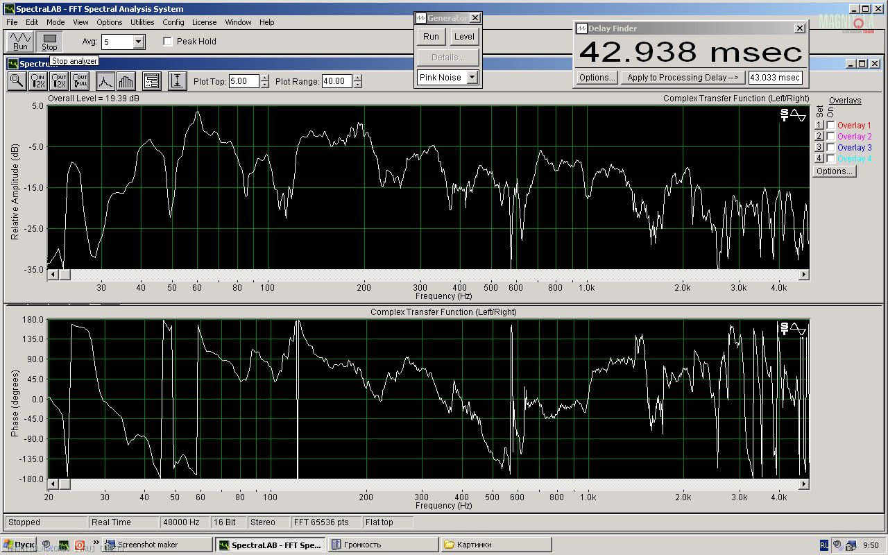Click the Generator window icon
This screenshot has height=555, width=888.
tap(421, 18)
